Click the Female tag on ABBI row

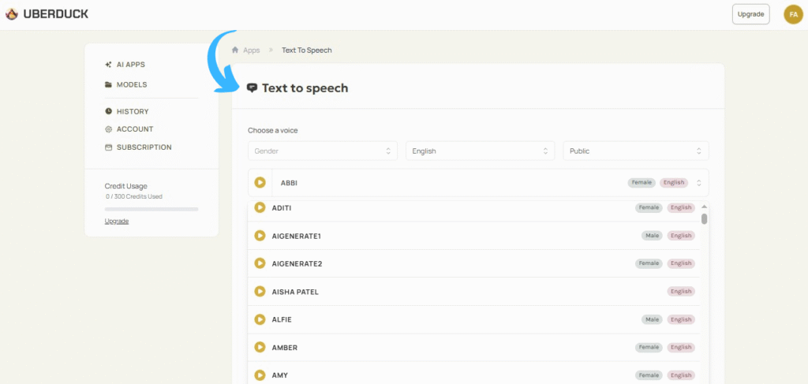(x=642, y=182)
